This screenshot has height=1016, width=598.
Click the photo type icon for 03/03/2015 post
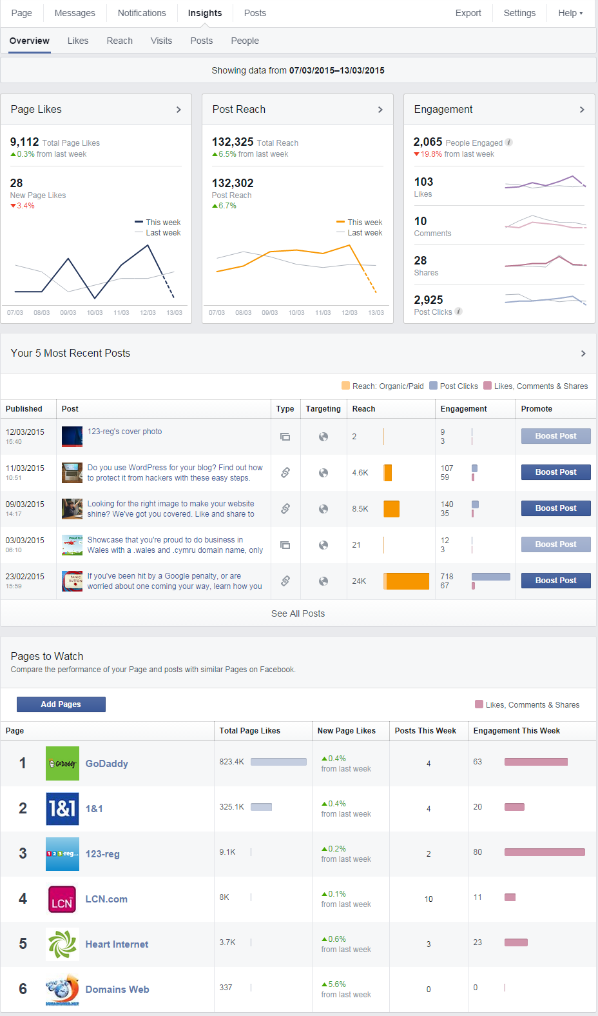tap(285, 545)
